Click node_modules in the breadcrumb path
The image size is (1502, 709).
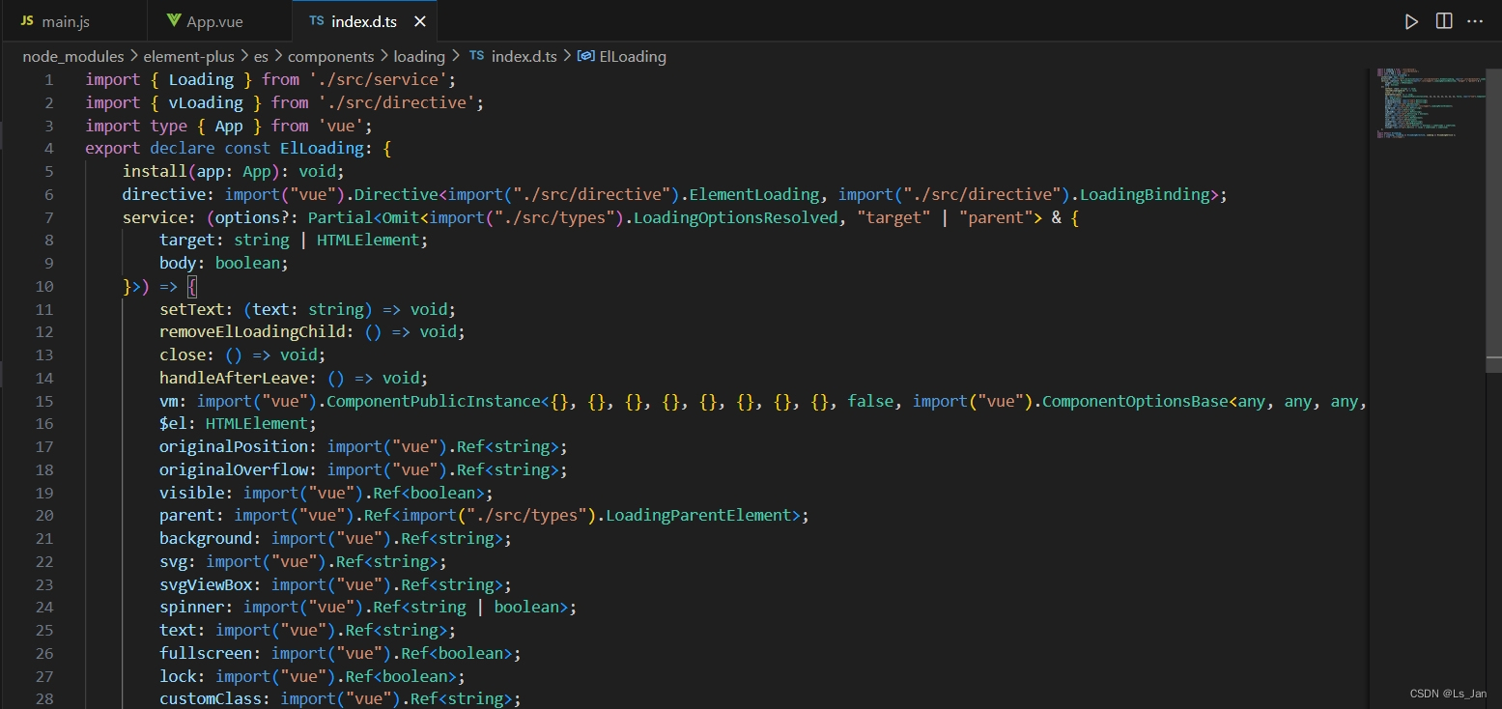click(x=72, y=56)
